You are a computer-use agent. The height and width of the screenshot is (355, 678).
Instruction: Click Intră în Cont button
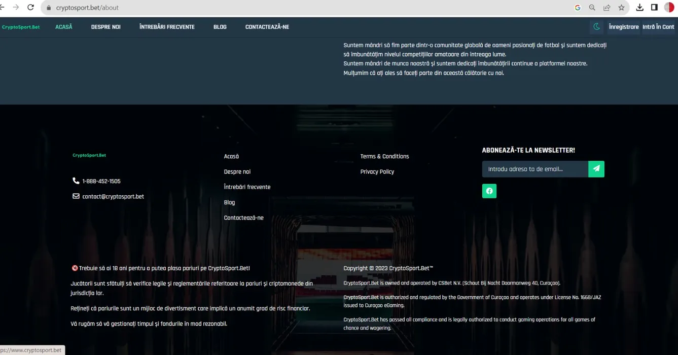coord(658,27)
